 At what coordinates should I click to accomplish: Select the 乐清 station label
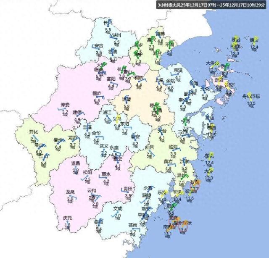[x=162, y=192]
